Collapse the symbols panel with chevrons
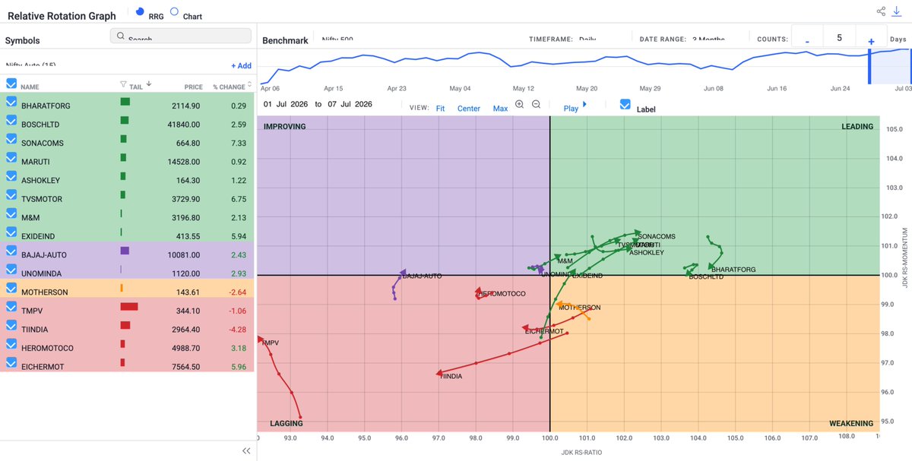 click(x=246, y=450)
